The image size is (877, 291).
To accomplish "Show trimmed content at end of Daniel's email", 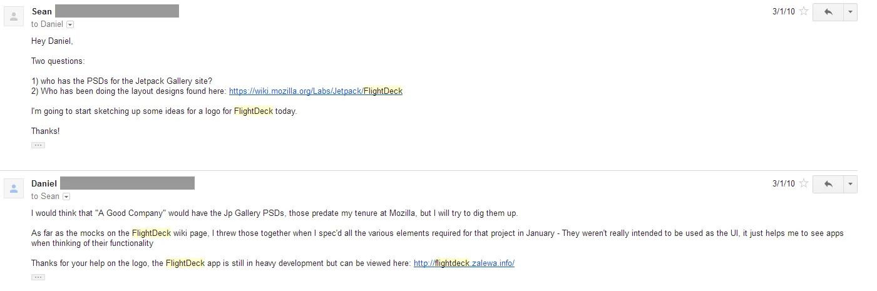I will pyautogui.click(x=38, y=277).
